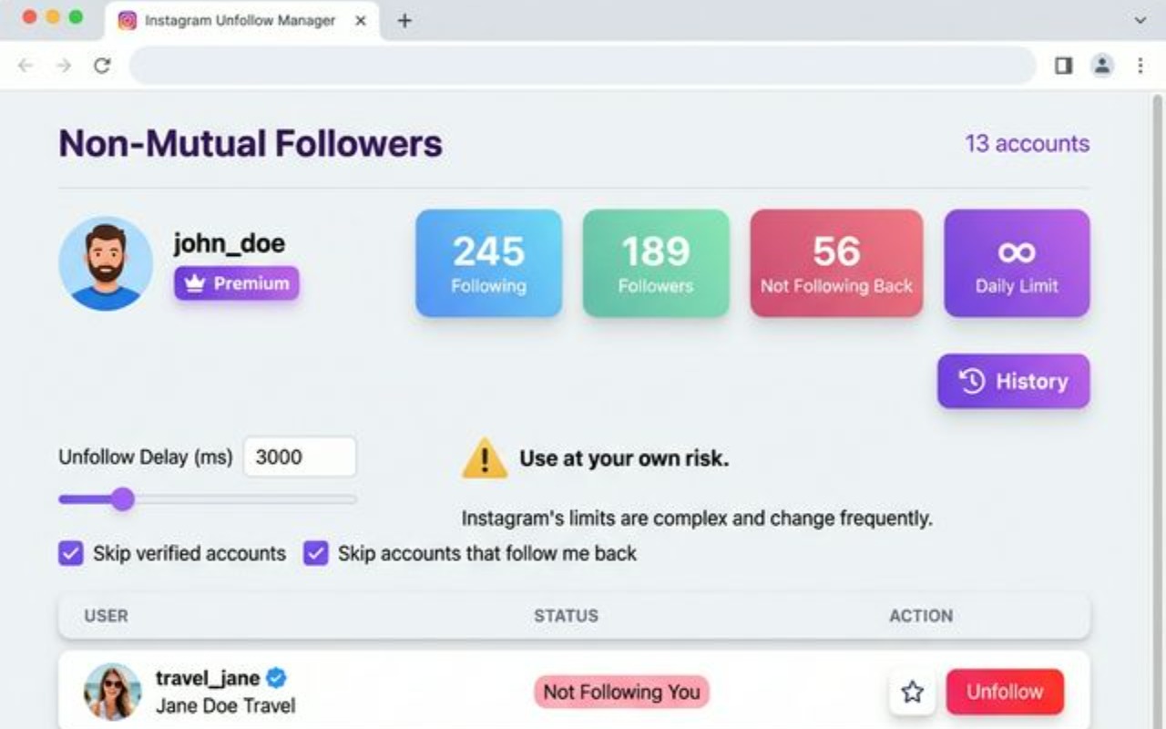
Task: Click the Unfollow Delay input field
Action: point(300,457)
